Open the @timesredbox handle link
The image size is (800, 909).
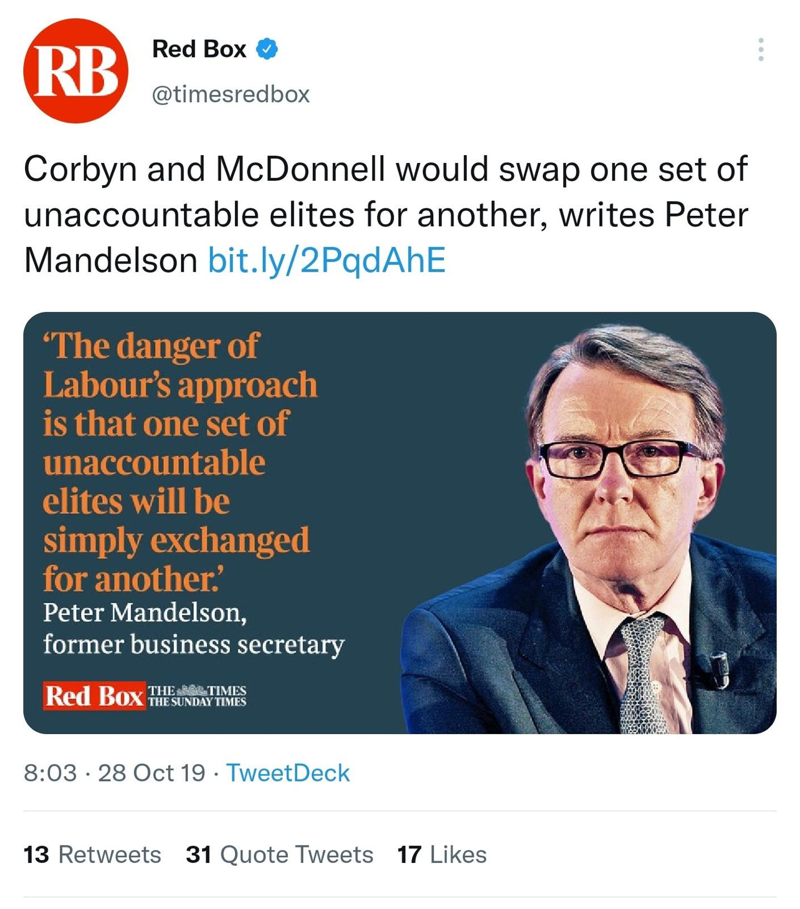pyautogui.click(x=231, y=94)
